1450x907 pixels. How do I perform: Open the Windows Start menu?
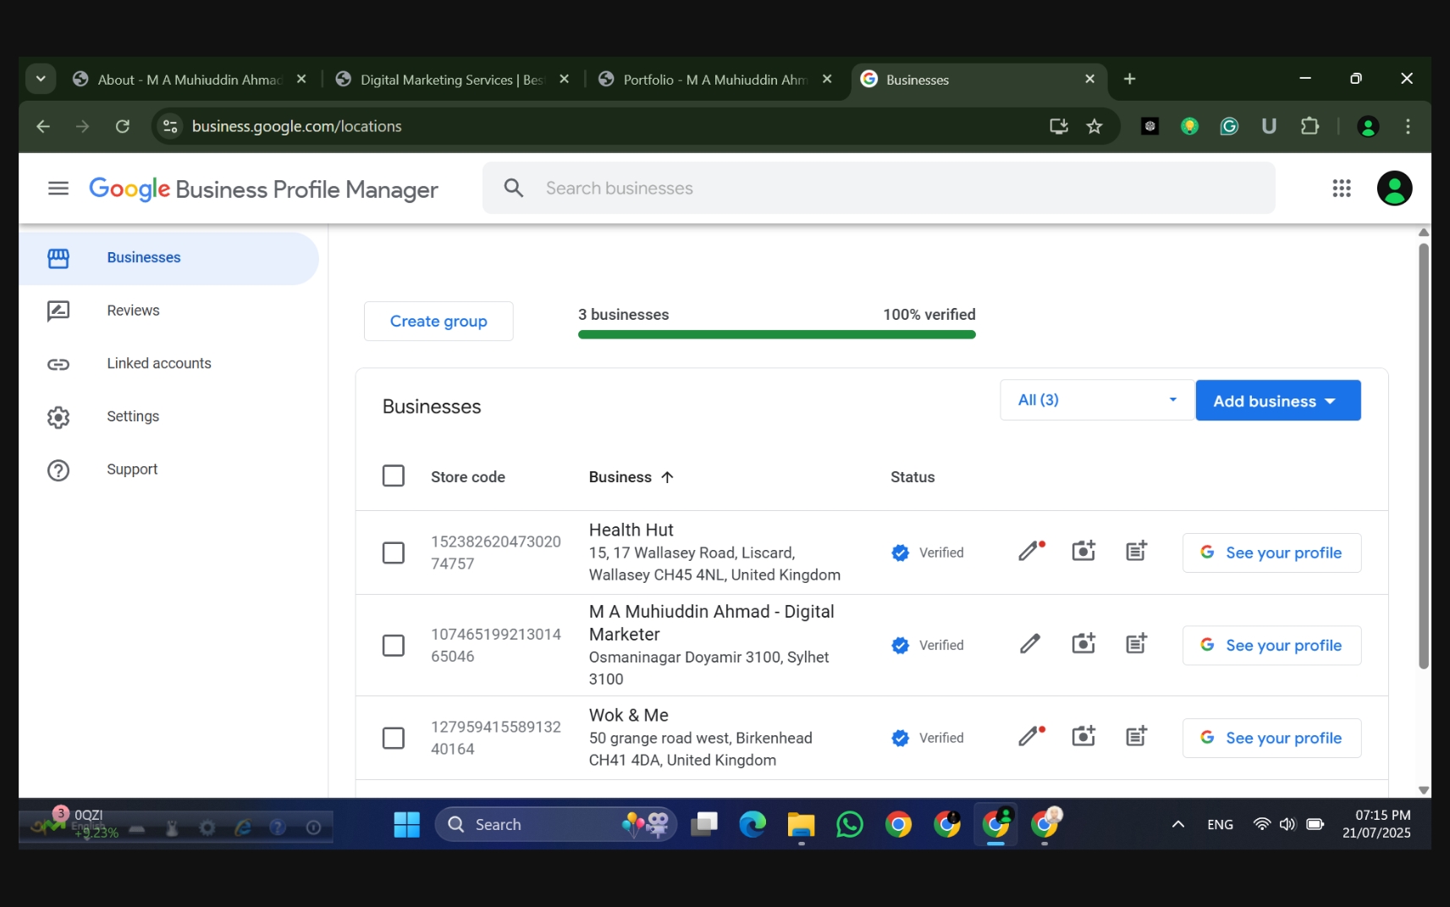pos(406,824)
